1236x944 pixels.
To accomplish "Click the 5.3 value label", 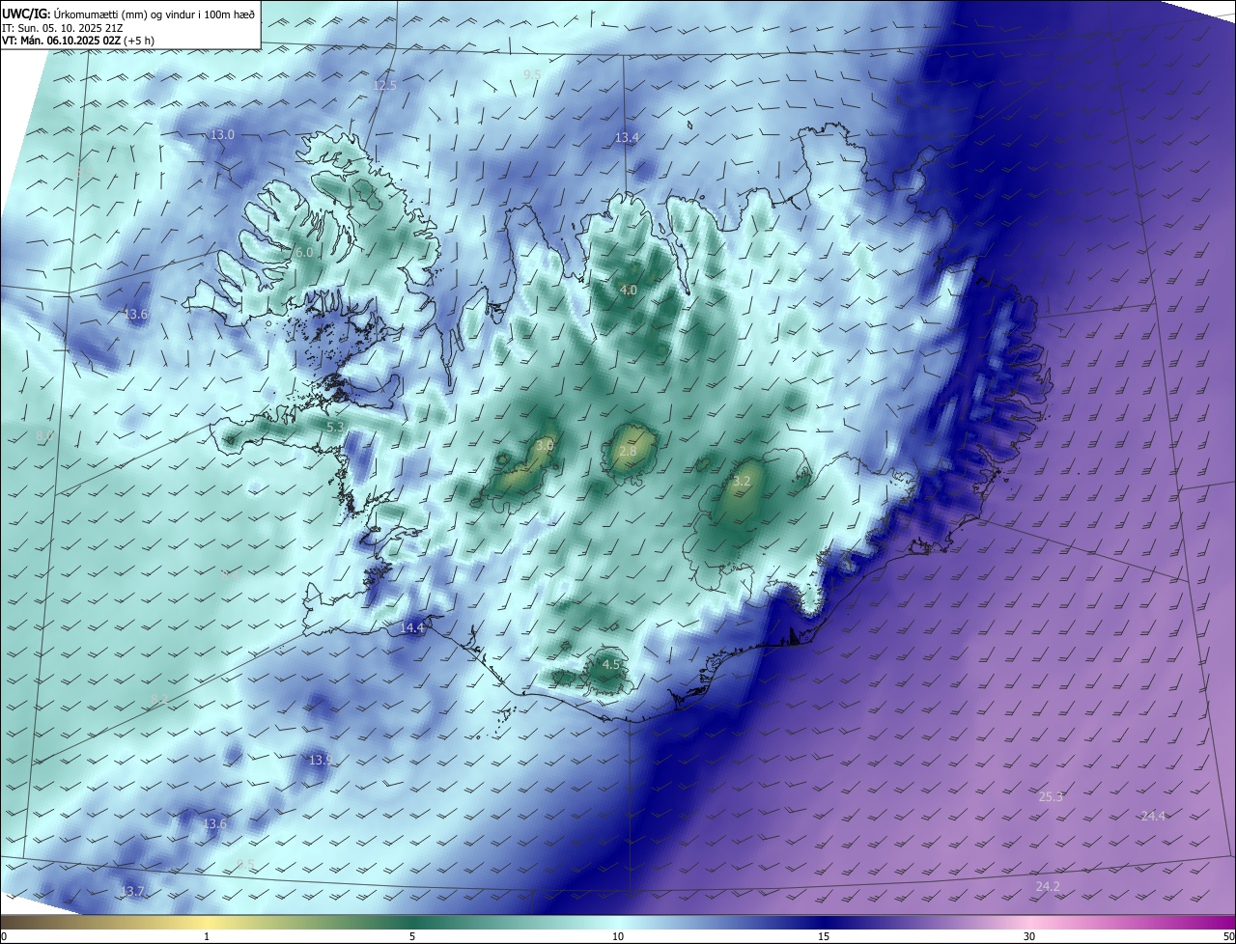I will [x=335, y=427].
